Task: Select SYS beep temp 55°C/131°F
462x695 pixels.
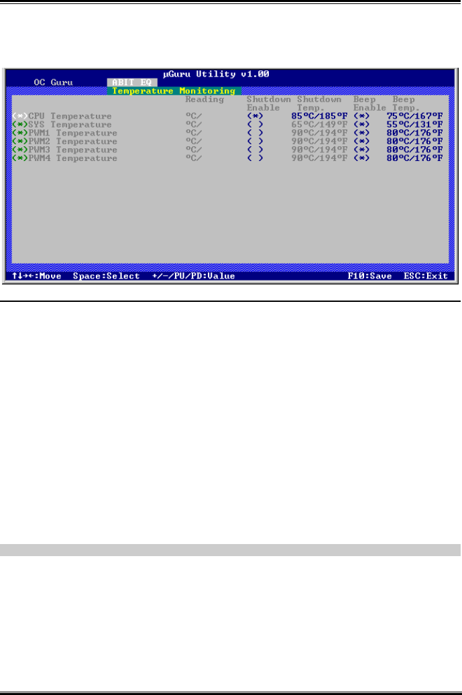Action: 414,125
